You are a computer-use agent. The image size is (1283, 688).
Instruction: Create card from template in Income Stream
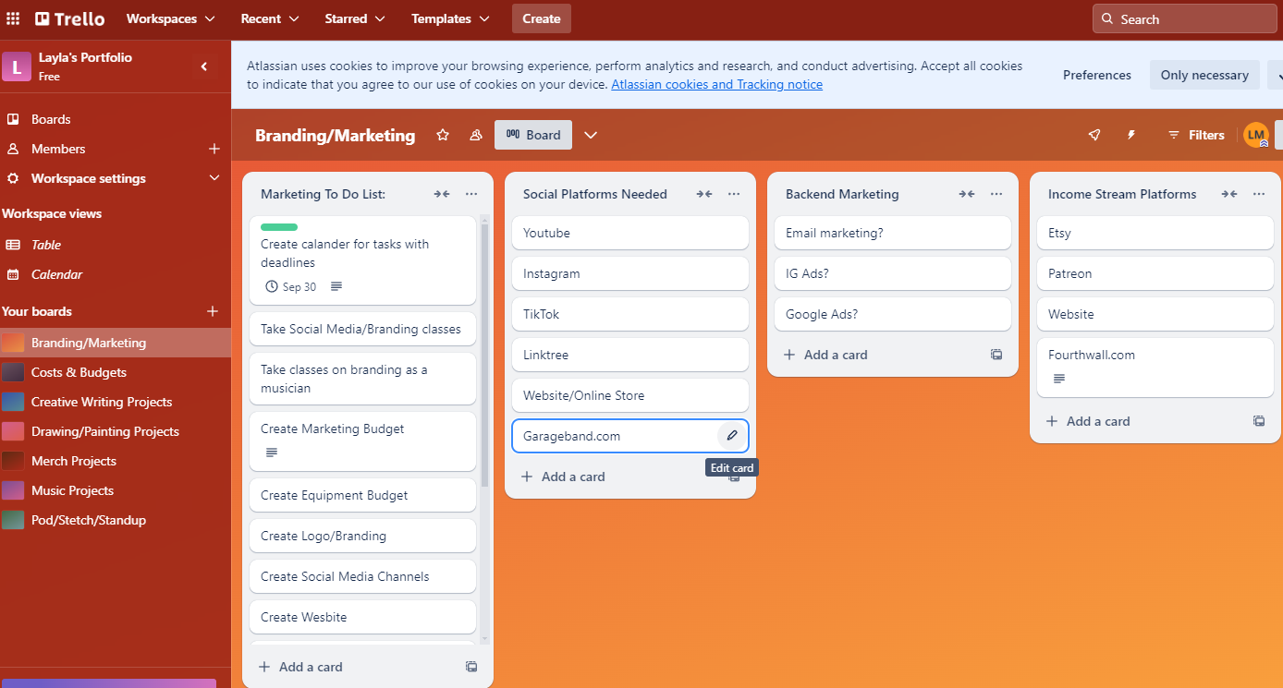tap(1259, 421)
